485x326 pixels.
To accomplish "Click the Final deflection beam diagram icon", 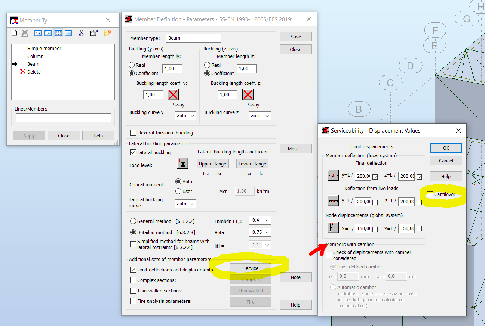I will click(x=333, y=175).
